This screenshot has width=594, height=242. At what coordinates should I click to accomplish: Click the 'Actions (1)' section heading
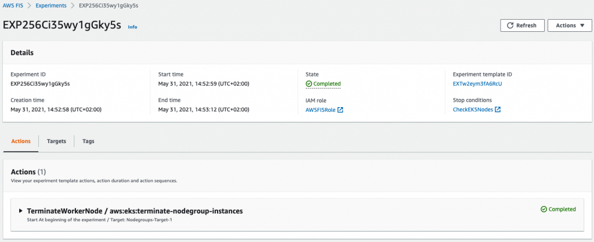[28, 172]
